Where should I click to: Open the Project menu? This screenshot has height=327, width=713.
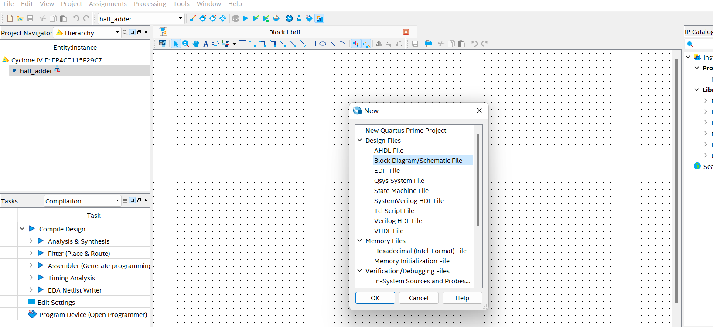point(72,4)
